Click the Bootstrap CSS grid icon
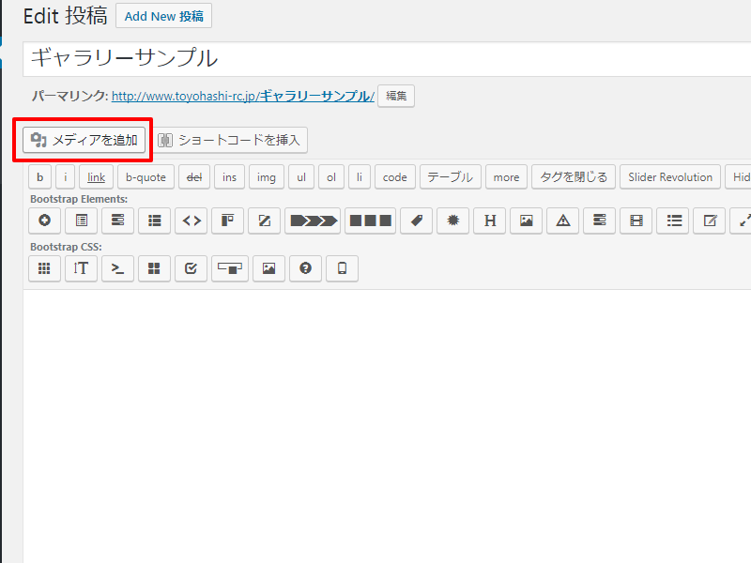The width and height of the screenshot is (751, 563). [x=43, y=268]
